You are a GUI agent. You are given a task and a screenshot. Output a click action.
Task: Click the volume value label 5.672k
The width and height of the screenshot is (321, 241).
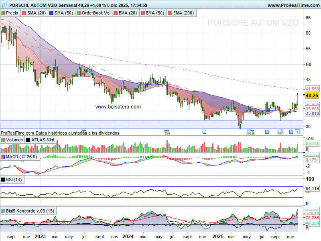[x=312, y=143]
